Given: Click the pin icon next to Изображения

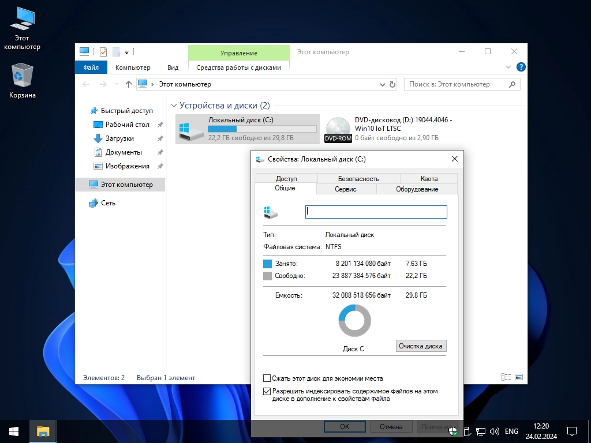Looking at the screenshot, I should click(x=160, y=166).
